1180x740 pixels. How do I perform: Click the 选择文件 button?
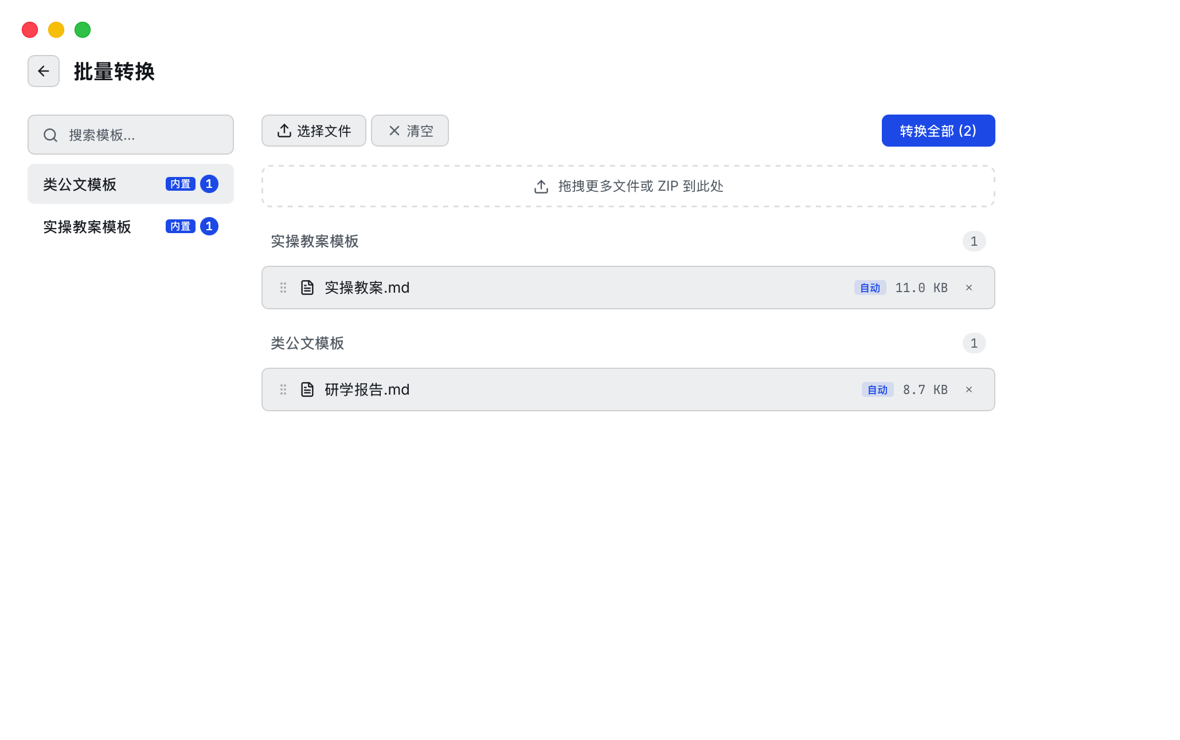click(x=314, y=131)
